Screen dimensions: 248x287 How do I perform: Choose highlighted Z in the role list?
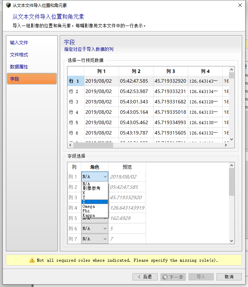[x=95, y=202]
